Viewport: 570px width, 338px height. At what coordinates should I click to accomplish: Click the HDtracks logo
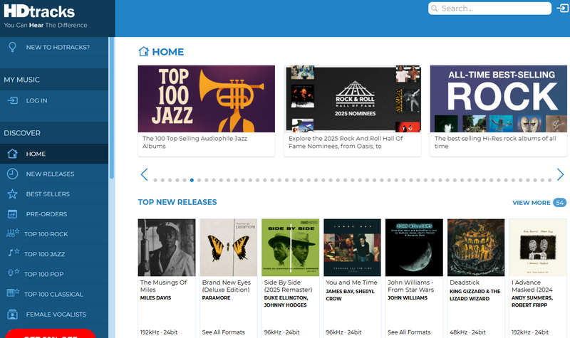39,11
